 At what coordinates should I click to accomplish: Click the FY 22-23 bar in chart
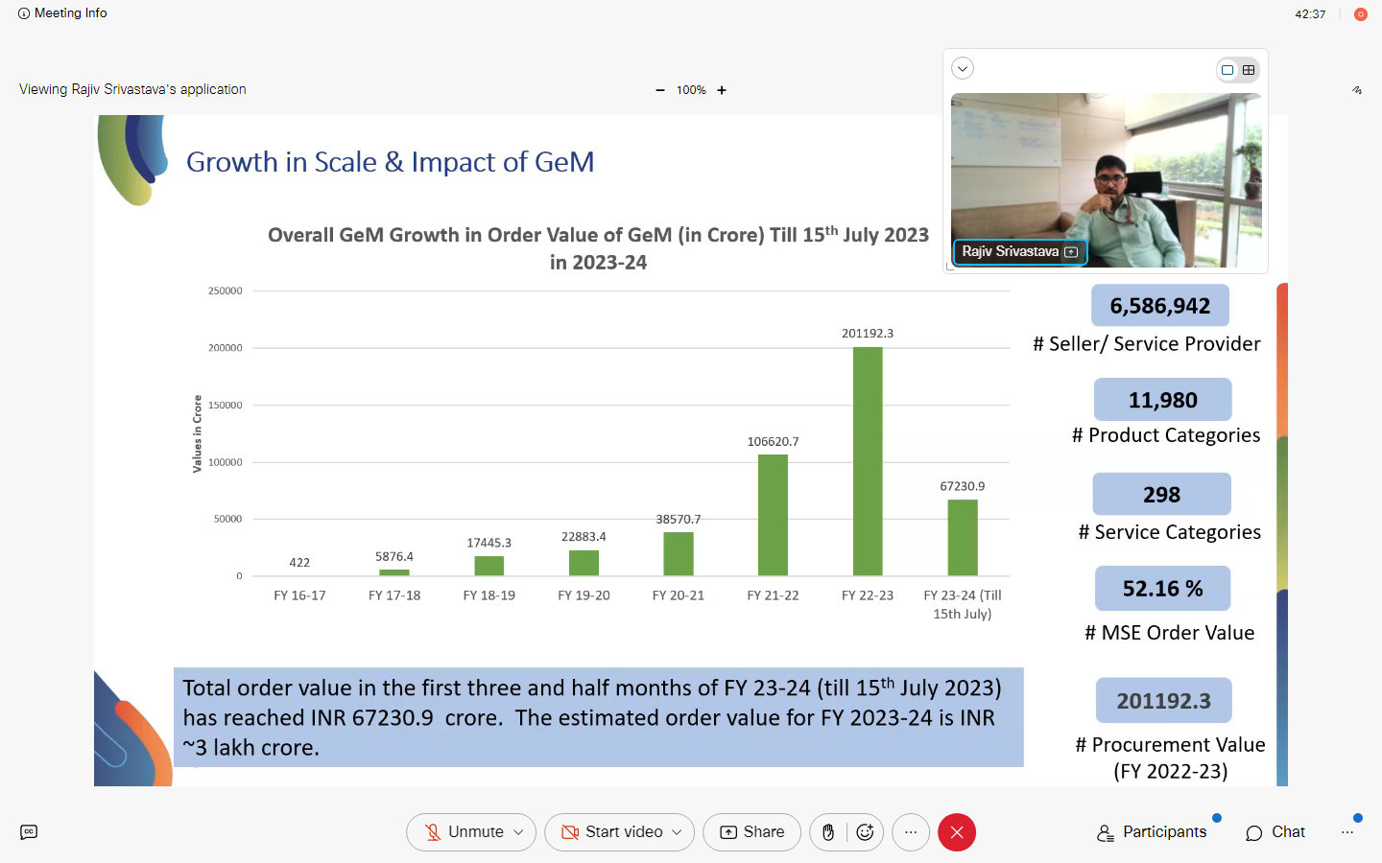(x=868, y=461)
